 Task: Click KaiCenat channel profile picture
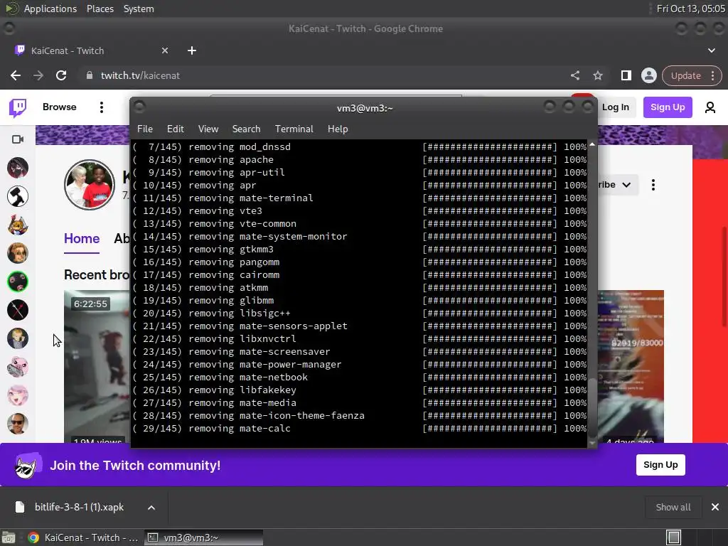pos(89,185)
